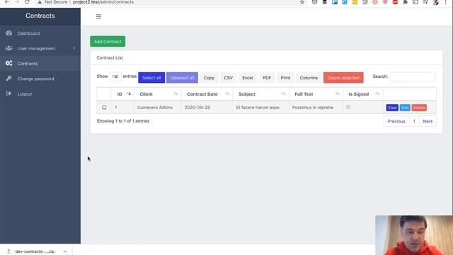Bookmark the page with the star icon
Image resolution: width=453 pixels, height=255 pixels.
click(x=302, y=2)
